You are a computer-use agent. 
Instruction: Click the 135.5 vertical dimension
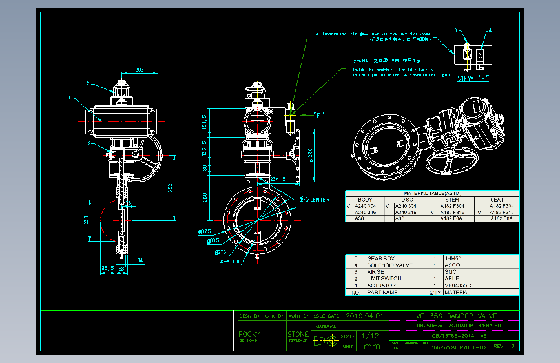click(x=204, y=149)
